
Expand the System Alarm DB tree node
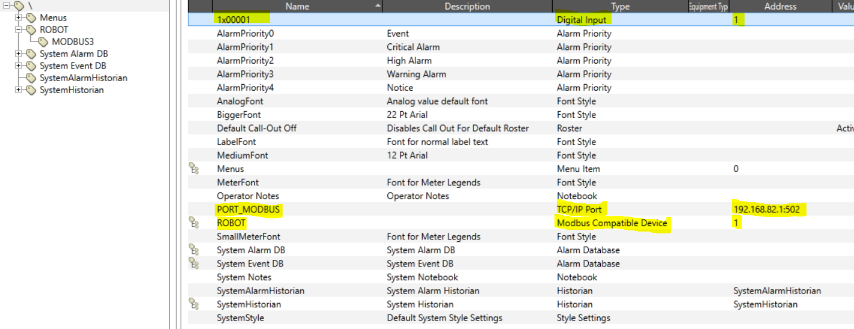19,54
